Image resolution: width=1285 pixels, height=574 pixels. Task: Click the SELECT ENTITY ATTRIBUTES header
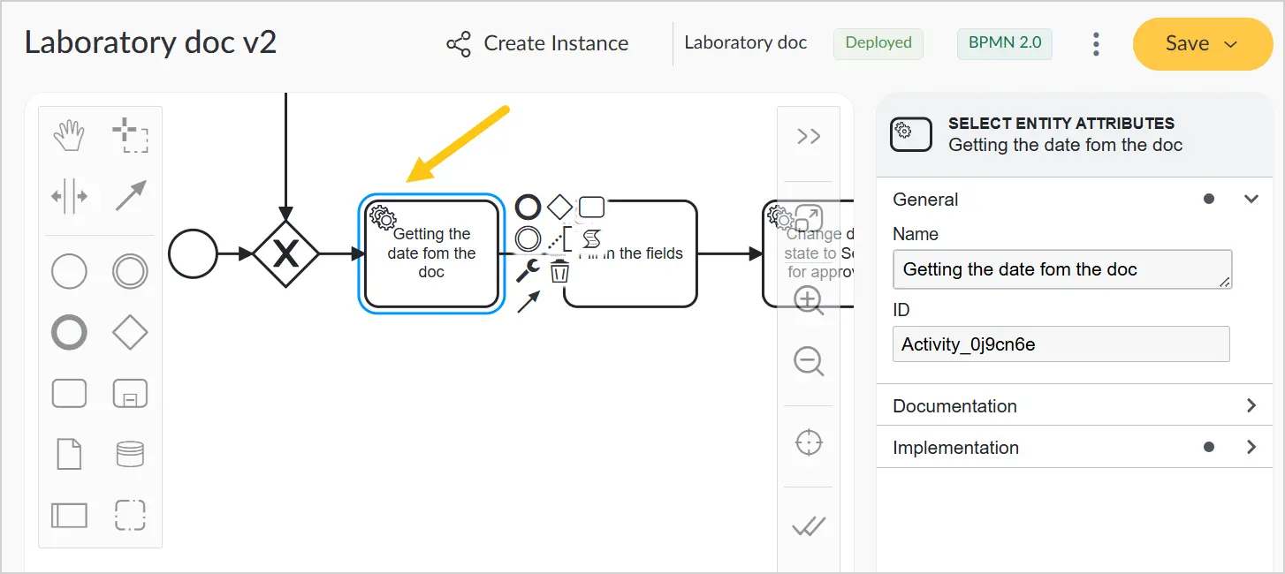(x=1061, y=123)
